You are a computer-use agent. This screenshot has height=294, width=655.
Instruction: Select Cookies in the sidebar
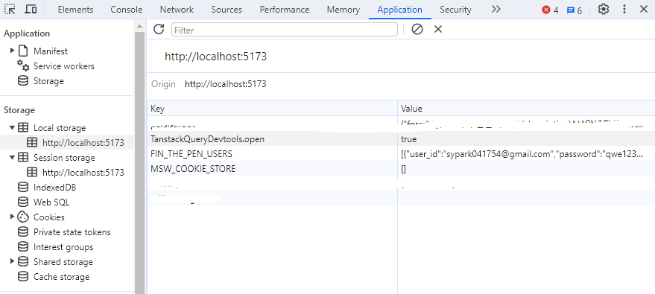click(x=49, y=217)
